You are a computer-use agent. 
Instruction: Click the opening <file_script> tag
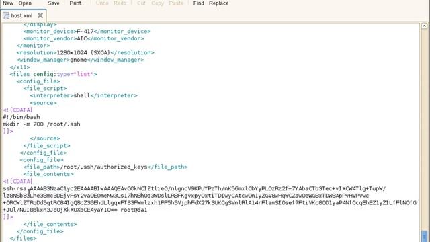click(x=45, y=88)
